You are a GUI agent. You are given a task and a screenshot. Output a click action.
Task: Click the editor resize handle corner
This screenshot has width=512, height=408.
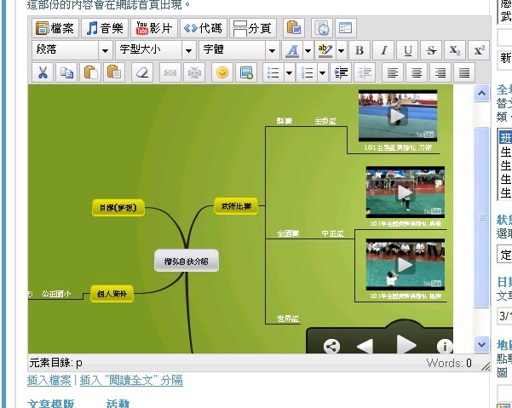[486, 366]
